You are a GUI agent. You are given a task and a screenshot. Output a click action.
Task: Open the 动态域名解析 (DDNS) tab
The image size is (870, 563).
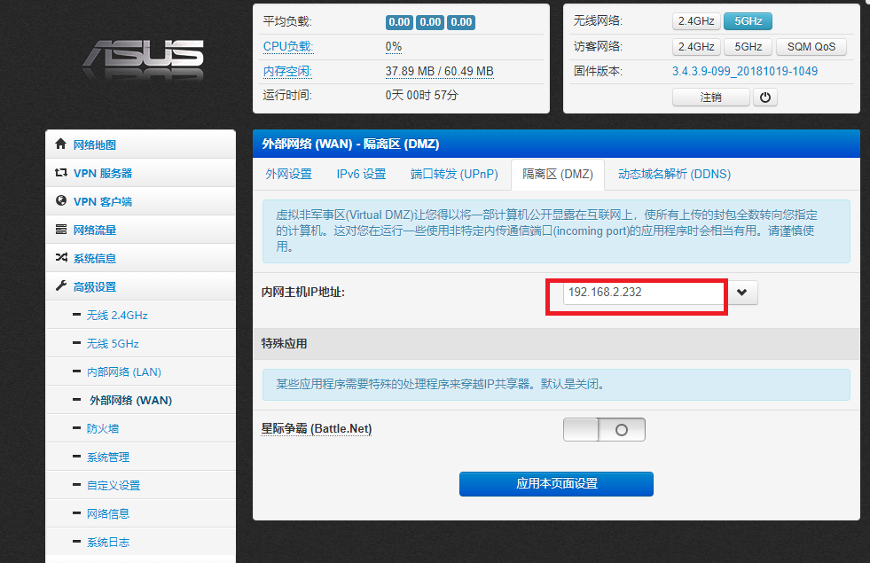pos(674,174)
